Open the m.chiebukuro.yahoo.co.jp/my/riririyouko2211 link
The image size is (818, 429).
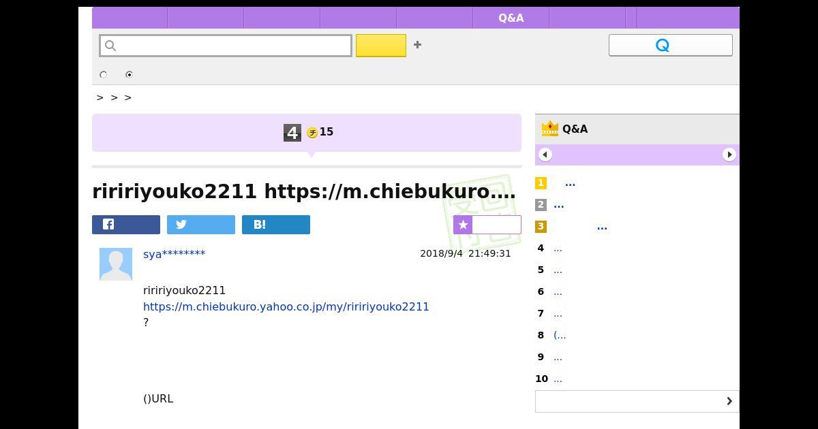[x=286, y=306]
